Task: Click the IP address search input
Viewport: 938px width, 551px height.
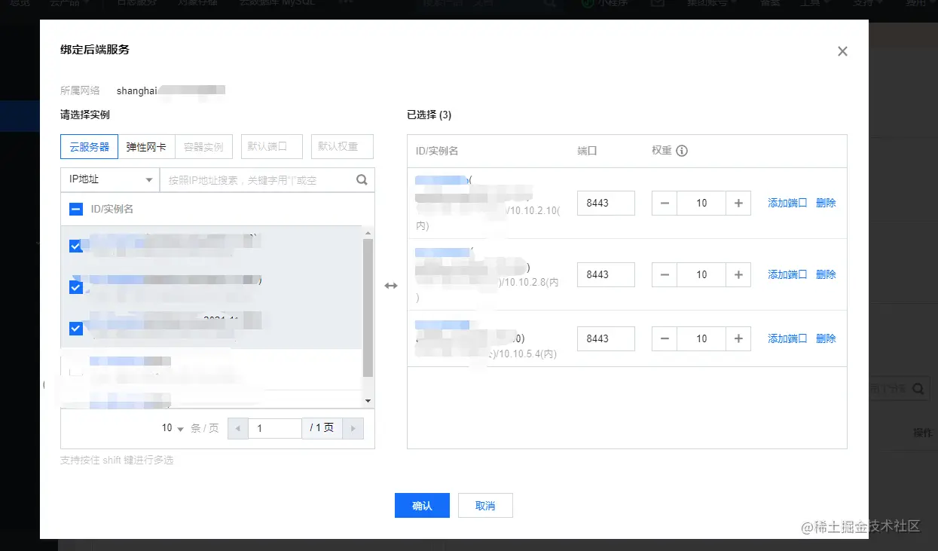Action: point(256,180)
